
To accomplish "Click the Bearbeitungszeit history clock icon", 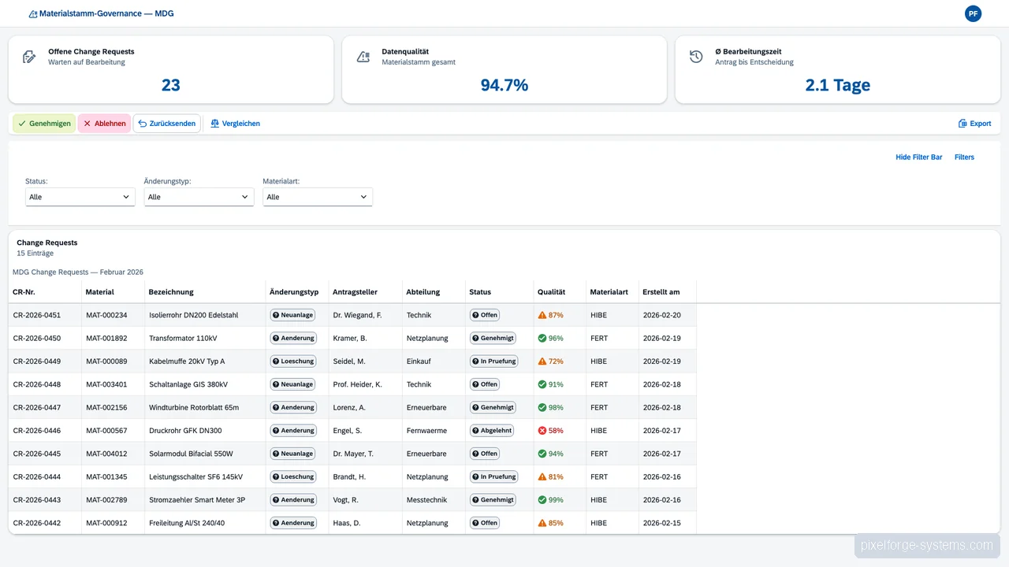I will pos(696,57).
